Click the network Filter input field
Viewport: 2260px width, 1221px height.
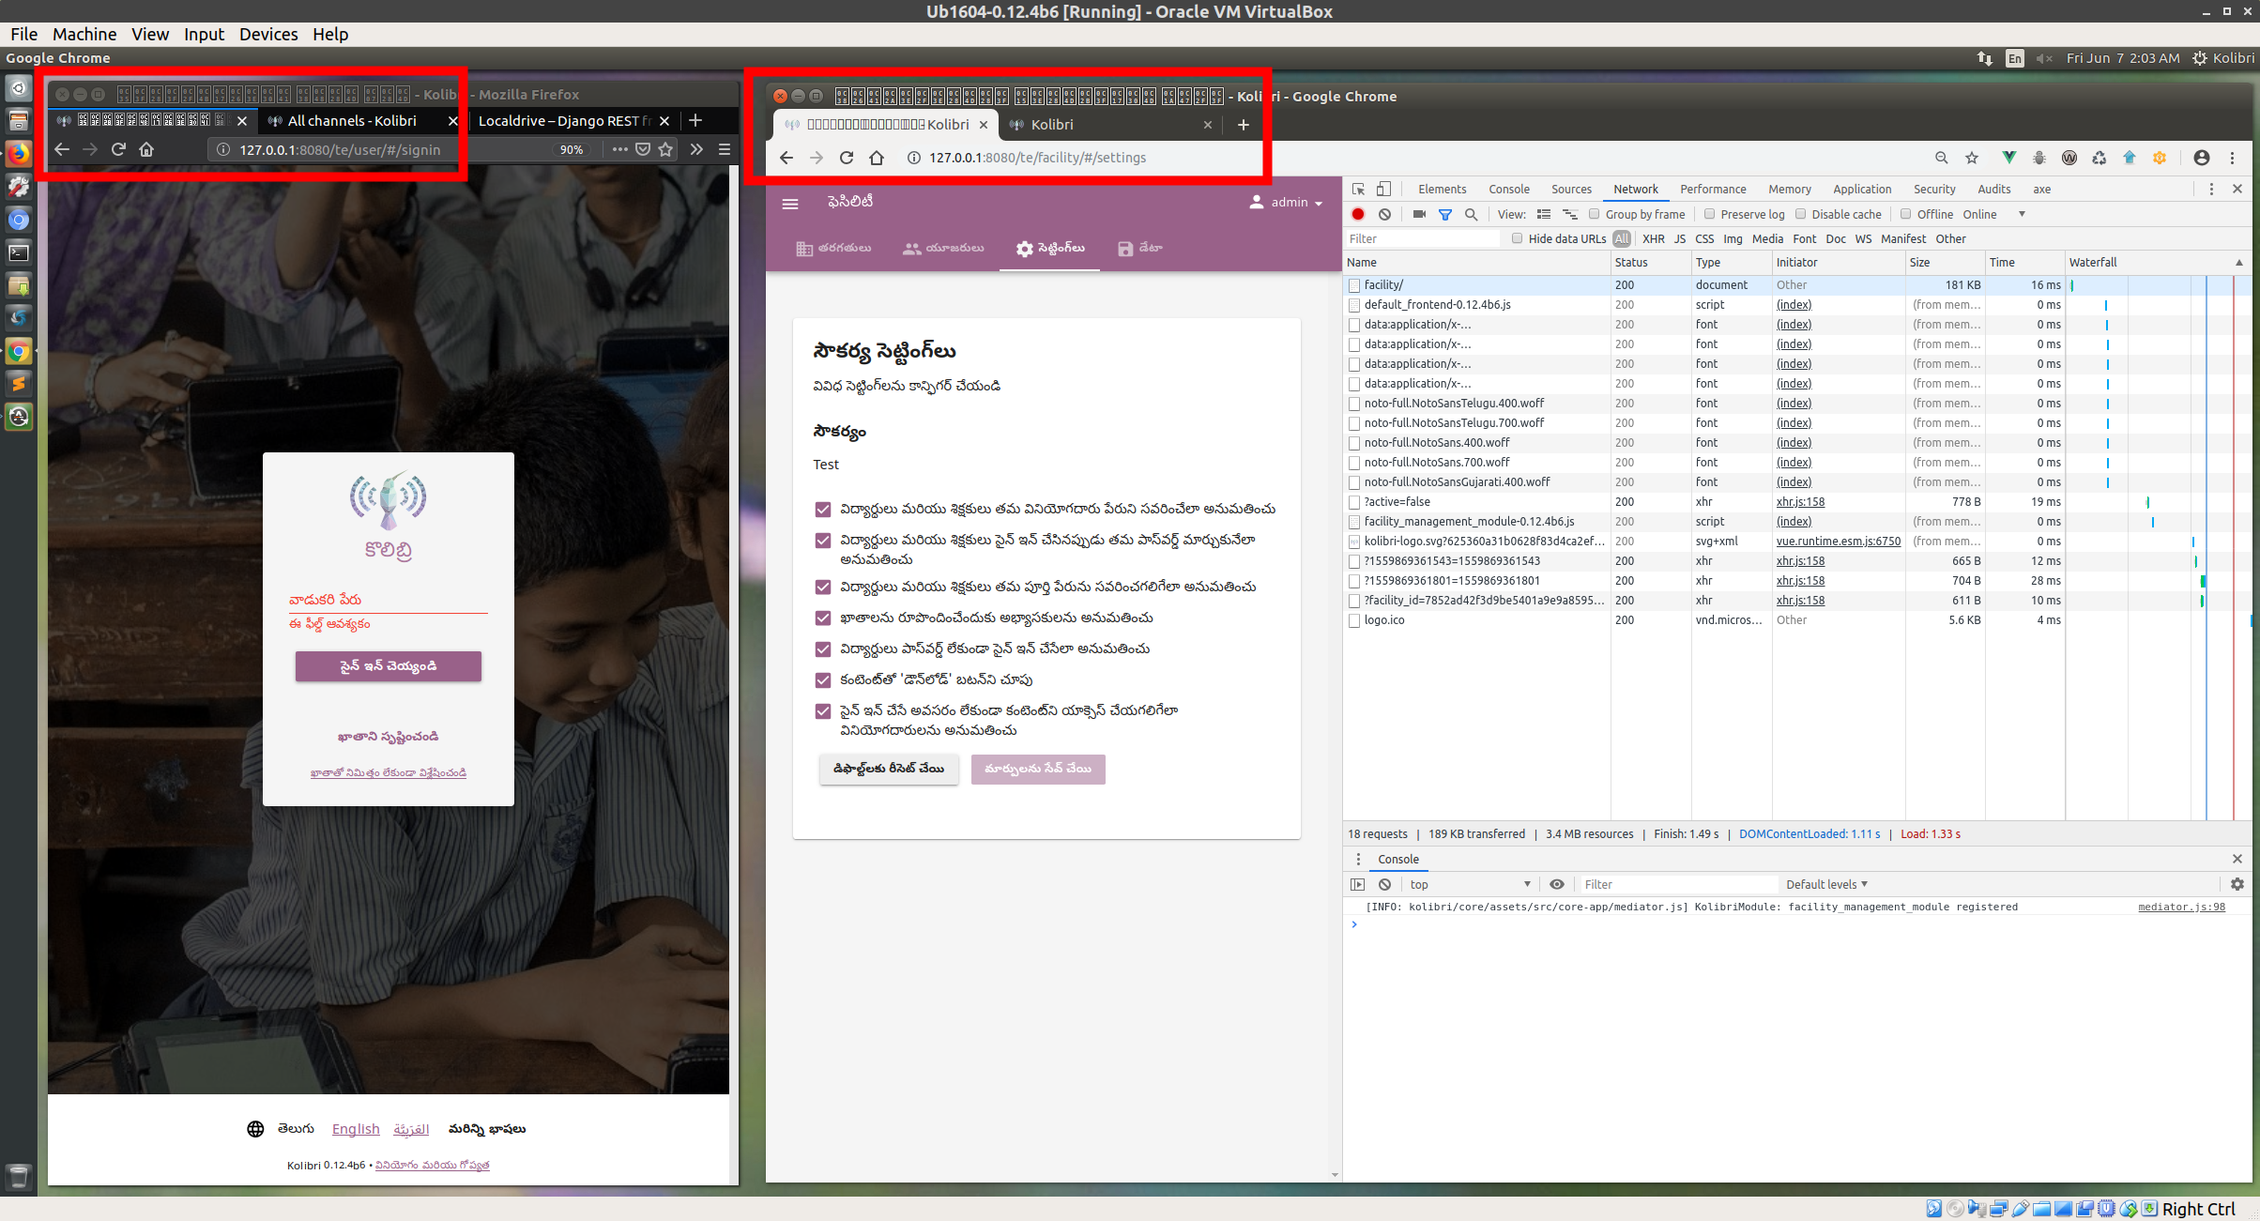point(1422,238)
